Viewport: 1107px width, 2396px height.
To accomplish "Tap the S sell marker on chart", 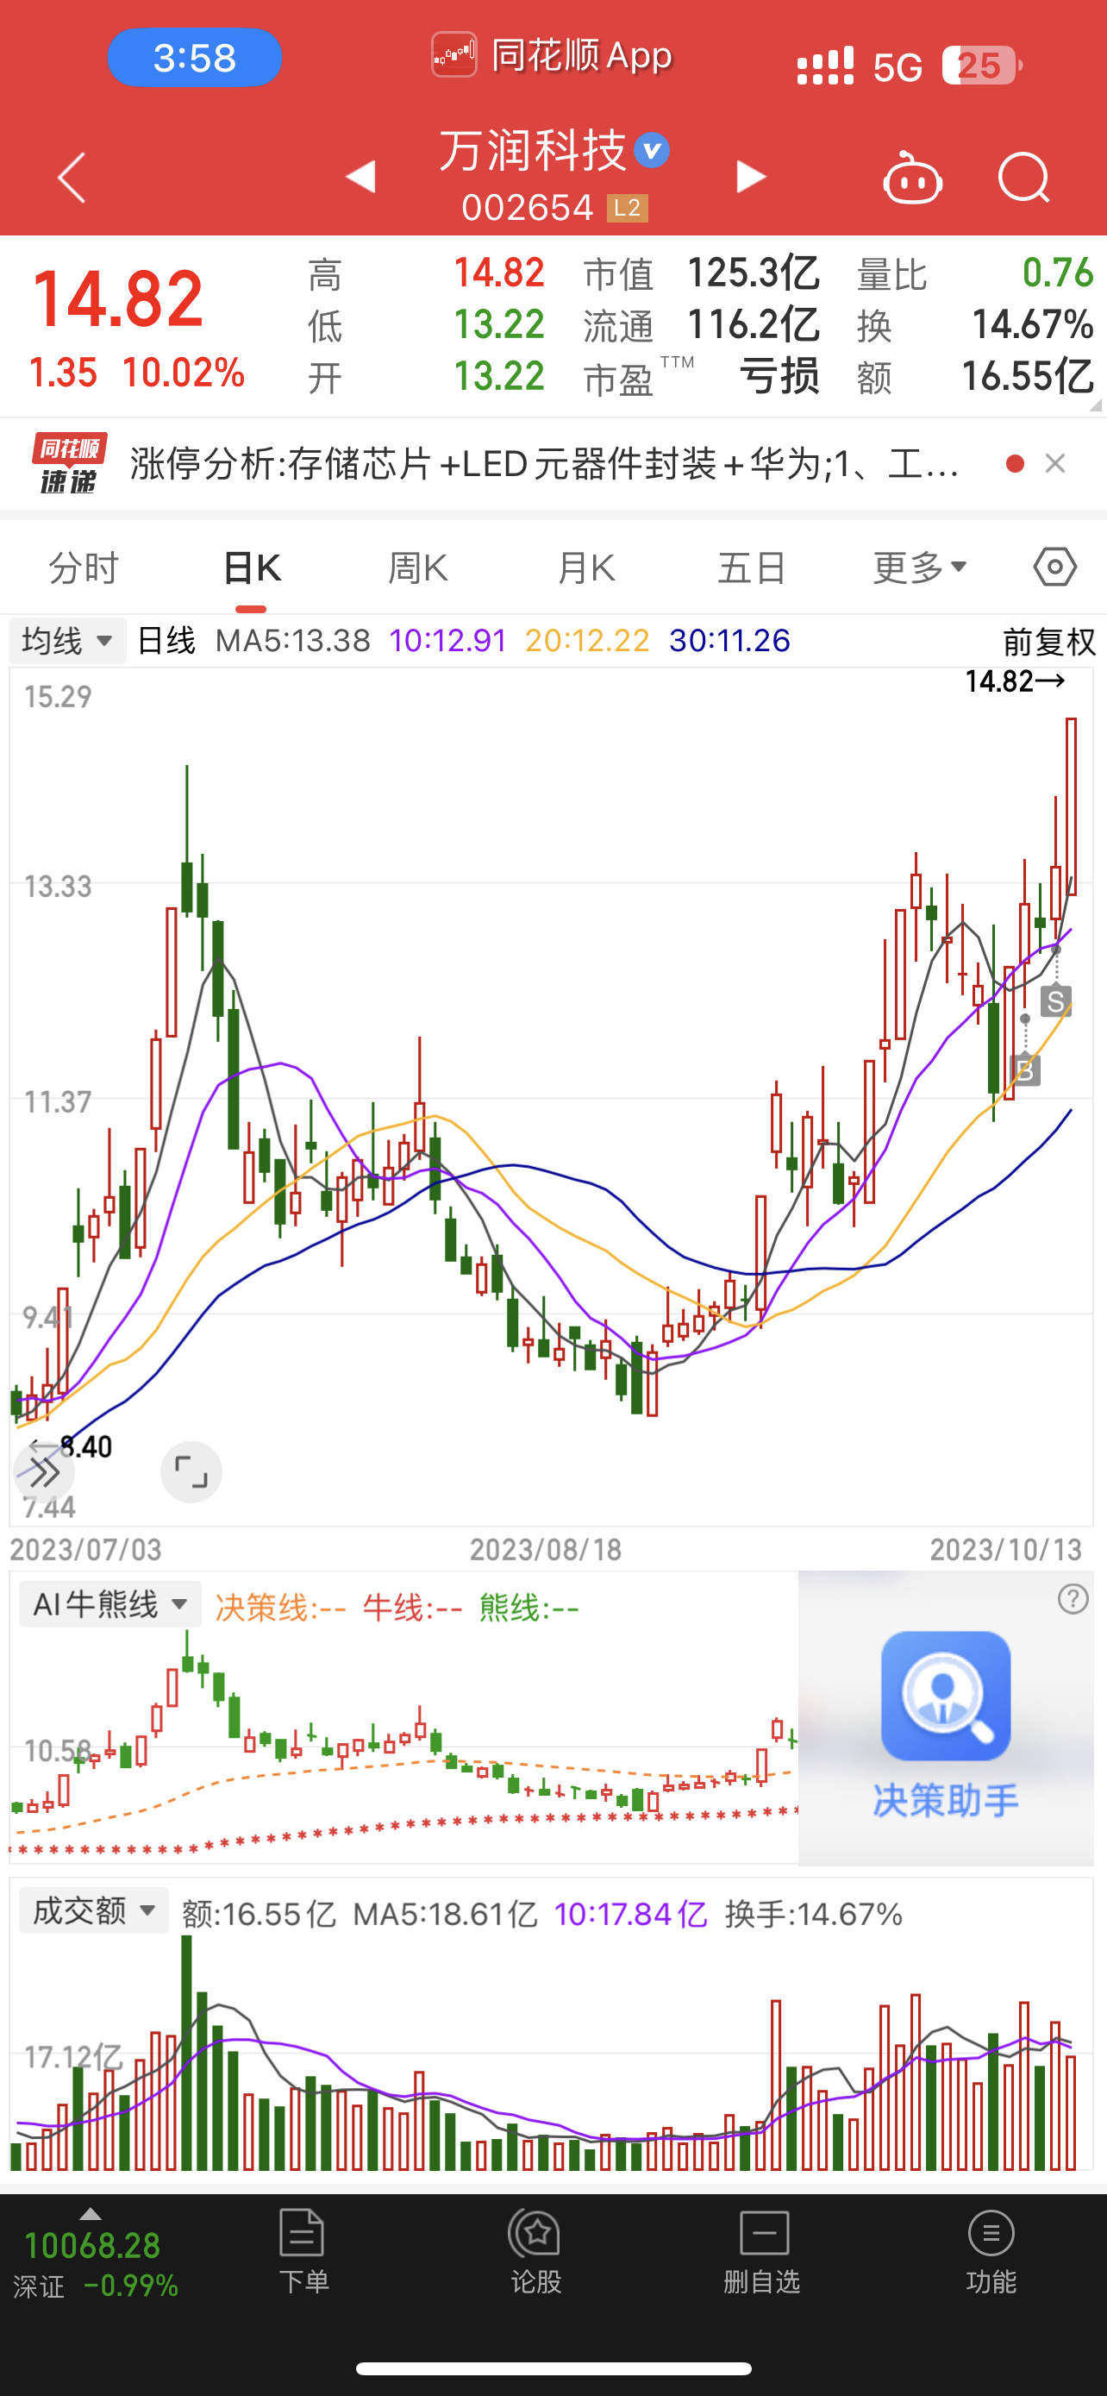I will pos(1055,1001).
